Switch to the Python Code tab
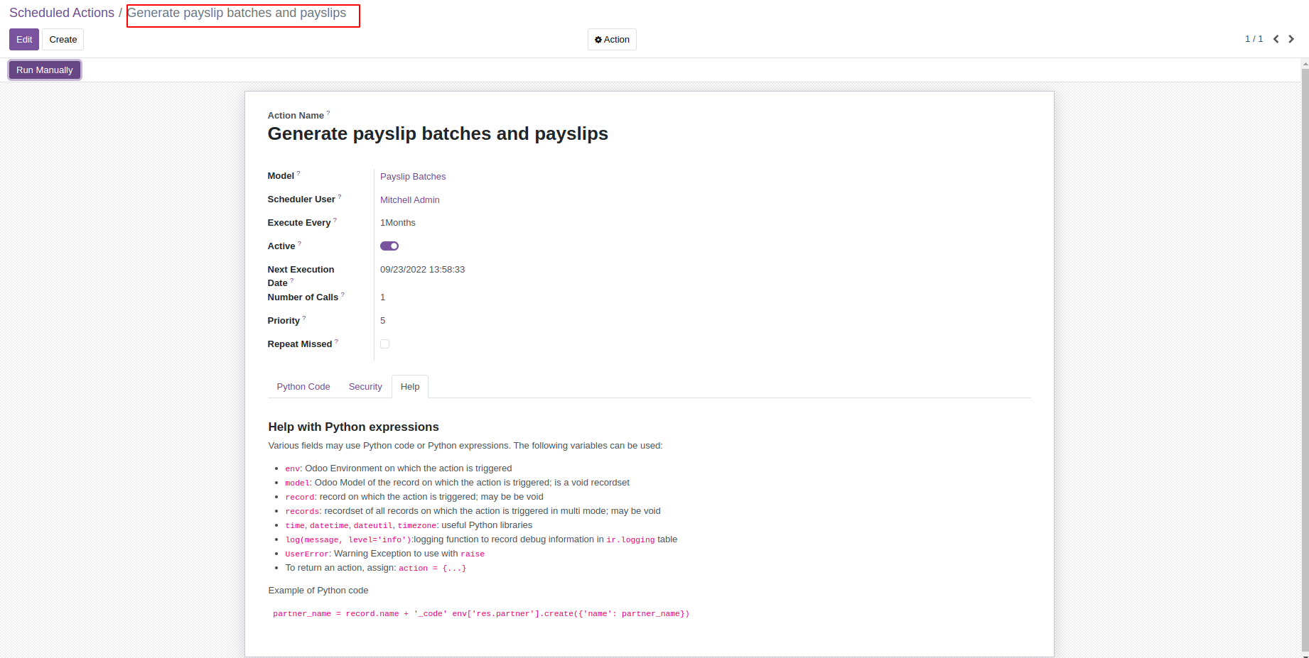The image size is (1309, 658). coord(303,387)
